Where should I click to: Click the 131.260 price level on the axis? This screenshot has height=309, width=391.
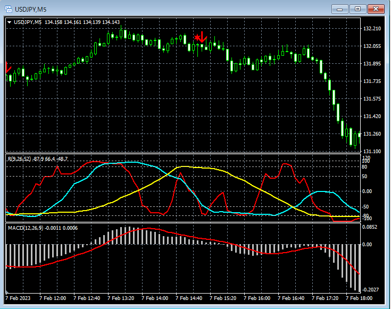click(372, 134)
